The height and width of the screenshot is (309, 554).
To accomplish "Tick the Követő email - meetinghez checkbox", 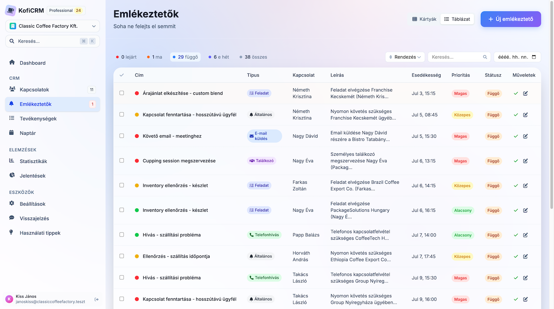I will [x=122, y=136].
